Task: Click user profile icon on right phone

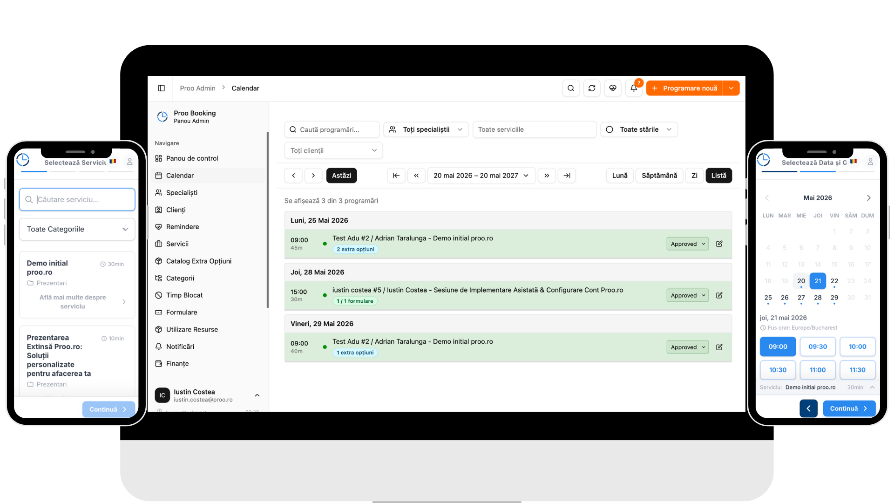Action: (x=870, y=162)
